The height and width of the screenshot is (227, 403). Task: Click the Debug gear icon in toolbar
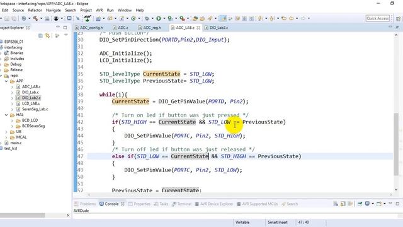[147, 18]
